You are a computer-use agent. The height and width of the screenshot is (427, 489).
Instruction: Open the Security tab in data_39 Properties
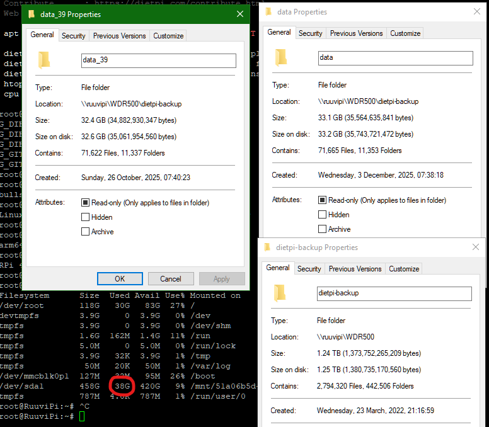[73, 36]
